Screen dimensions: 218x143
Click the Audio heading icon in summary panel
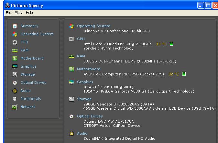(x=71, y=134)
